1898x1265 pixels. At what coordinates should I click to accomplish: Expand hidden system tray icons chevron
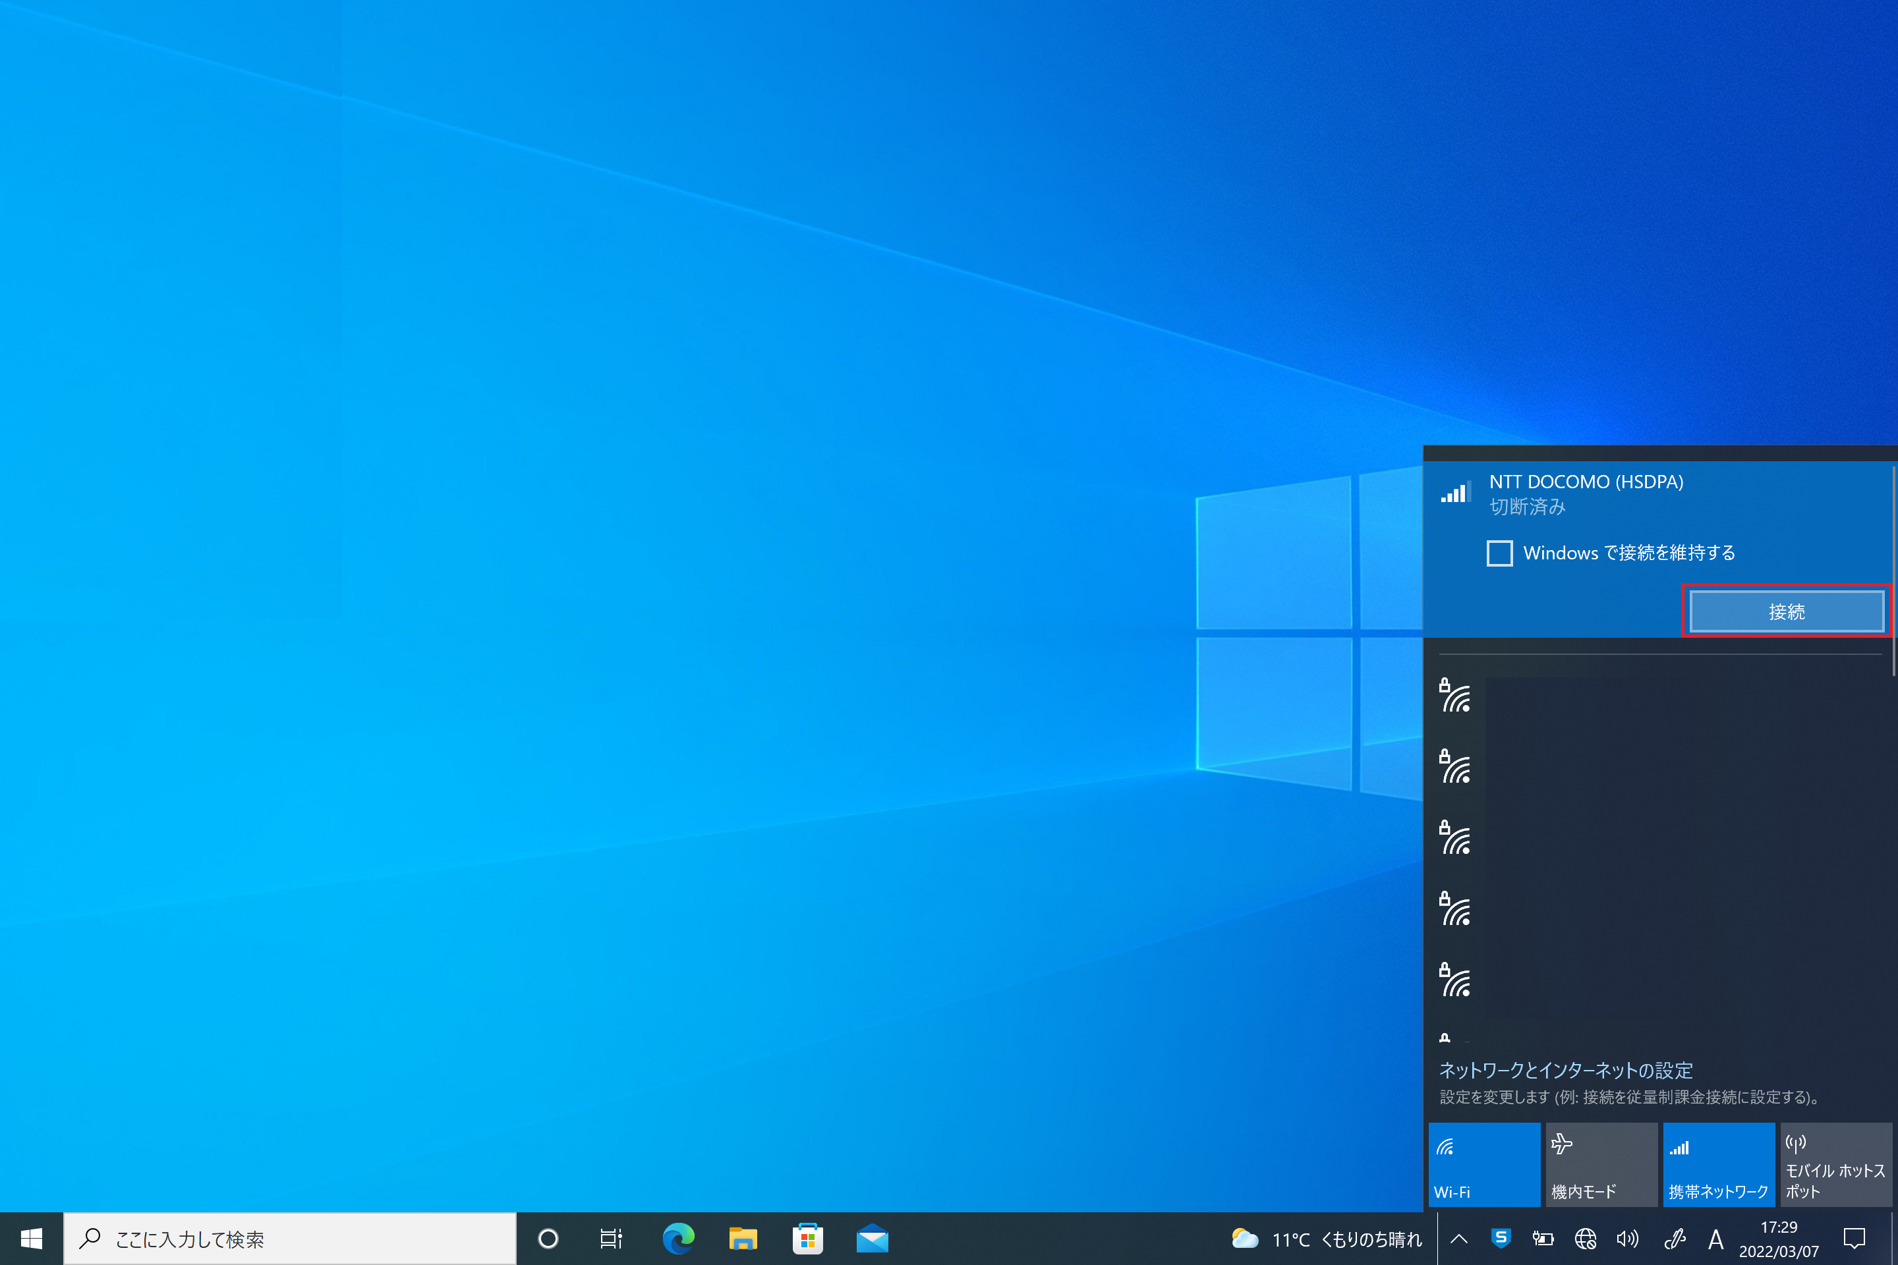[x=1459, y=1239]
